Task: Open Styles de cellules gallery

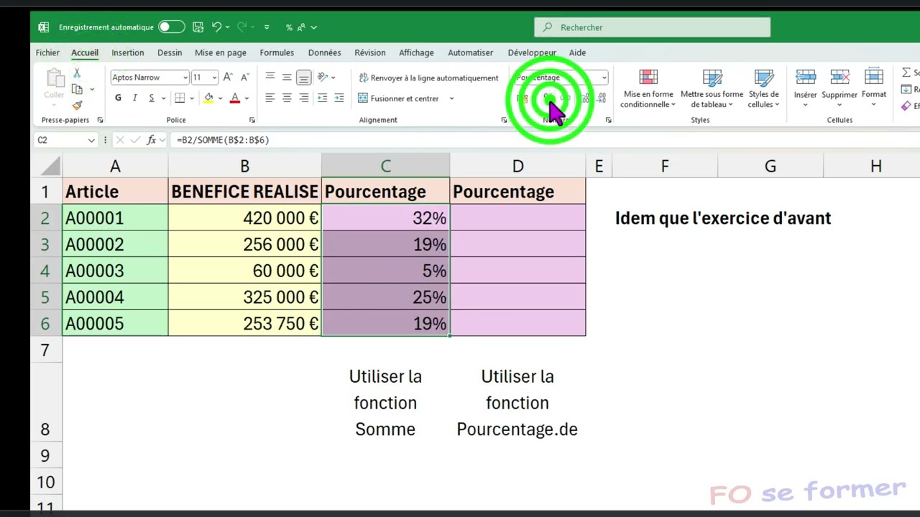Action: [x=763, y=89]
